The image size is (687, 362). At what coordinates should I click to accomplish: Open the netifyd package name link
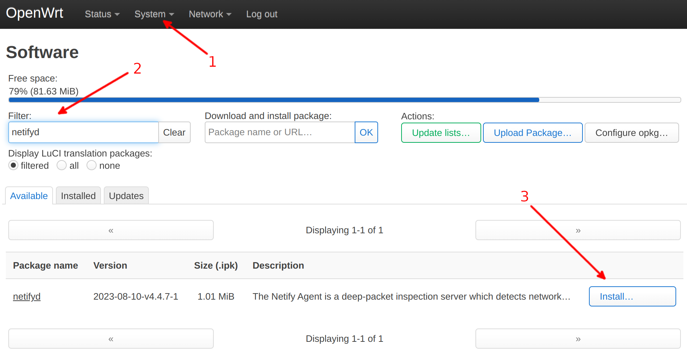click(x=27, y=296)
